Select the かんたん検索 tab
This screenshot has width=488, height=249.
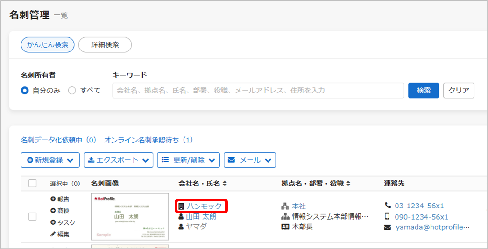pos(48,45)
